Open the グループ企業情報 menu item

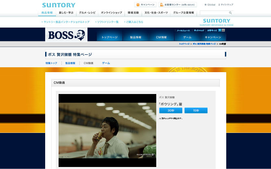point(184,13)
